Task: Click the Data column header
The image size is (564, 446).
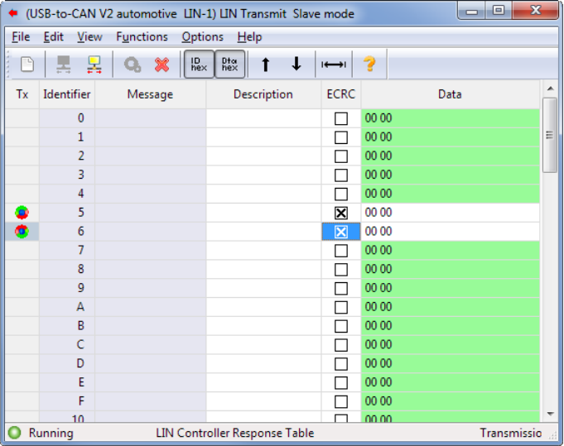Action: [450, 94]
